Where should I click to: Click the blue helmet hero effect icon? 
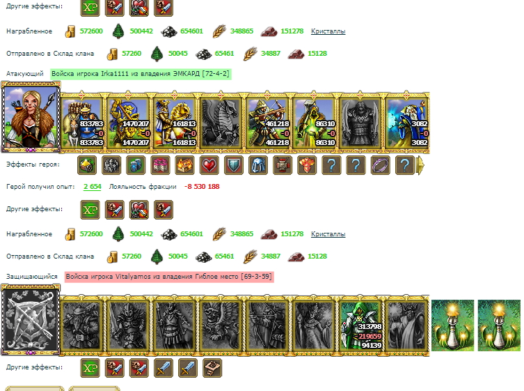[258, 165]
